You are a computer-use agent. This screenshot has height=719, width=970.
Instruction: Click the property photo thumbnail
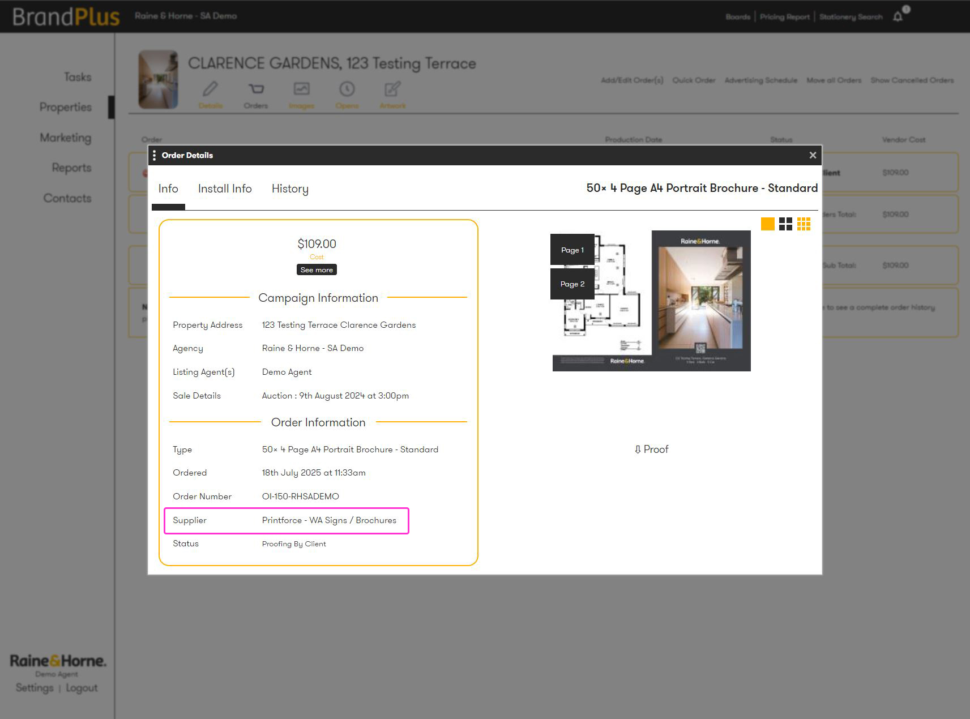click(x=158, y=80)
